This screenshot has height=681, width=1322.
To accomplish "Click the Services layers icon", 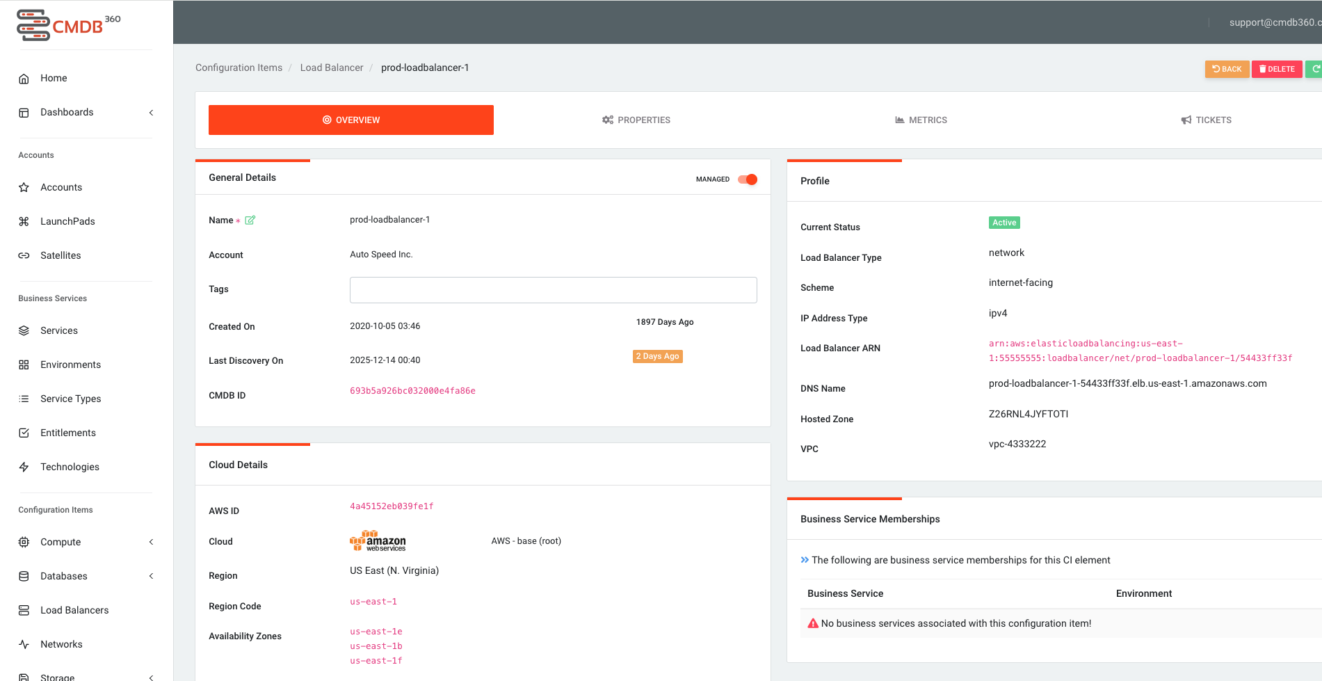I will tap(24, 331).
